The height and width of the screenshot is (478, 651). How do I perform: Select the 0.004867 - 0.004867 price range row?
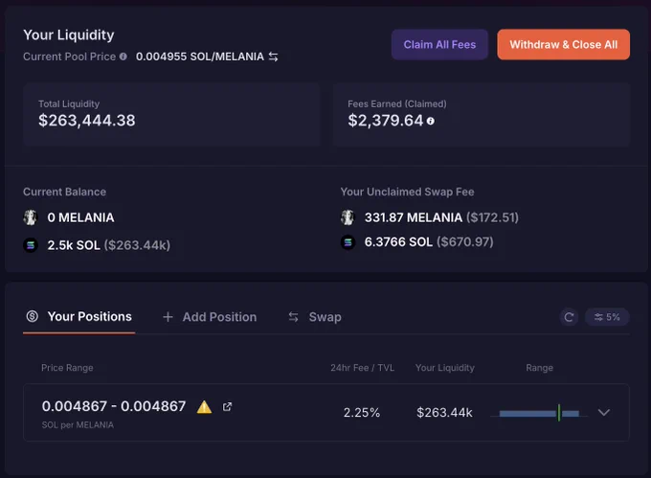click(326, 413)
